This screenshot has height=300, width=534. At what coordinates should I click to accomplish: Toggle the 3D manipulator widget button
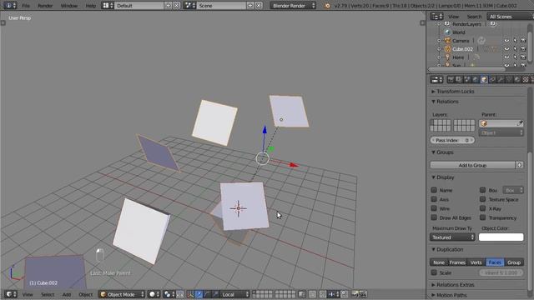pyautogui.click(x=191, y=294)
